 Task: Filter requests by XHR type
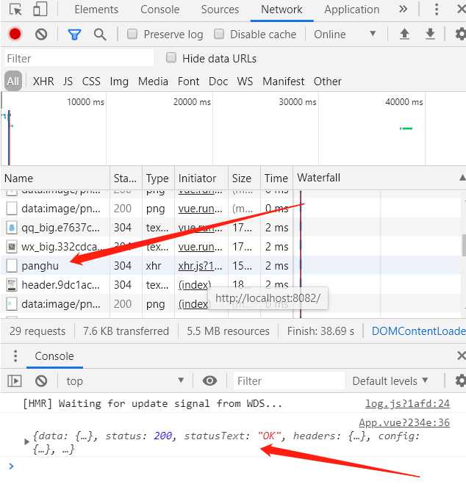pos(43,81)
